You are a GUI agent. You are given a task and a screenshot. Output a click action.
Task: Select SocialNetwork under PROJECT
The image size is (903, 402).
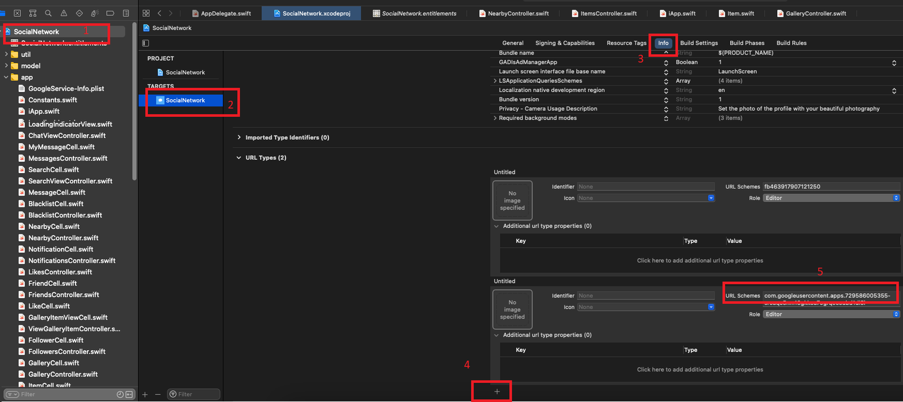tap(181, 72)
